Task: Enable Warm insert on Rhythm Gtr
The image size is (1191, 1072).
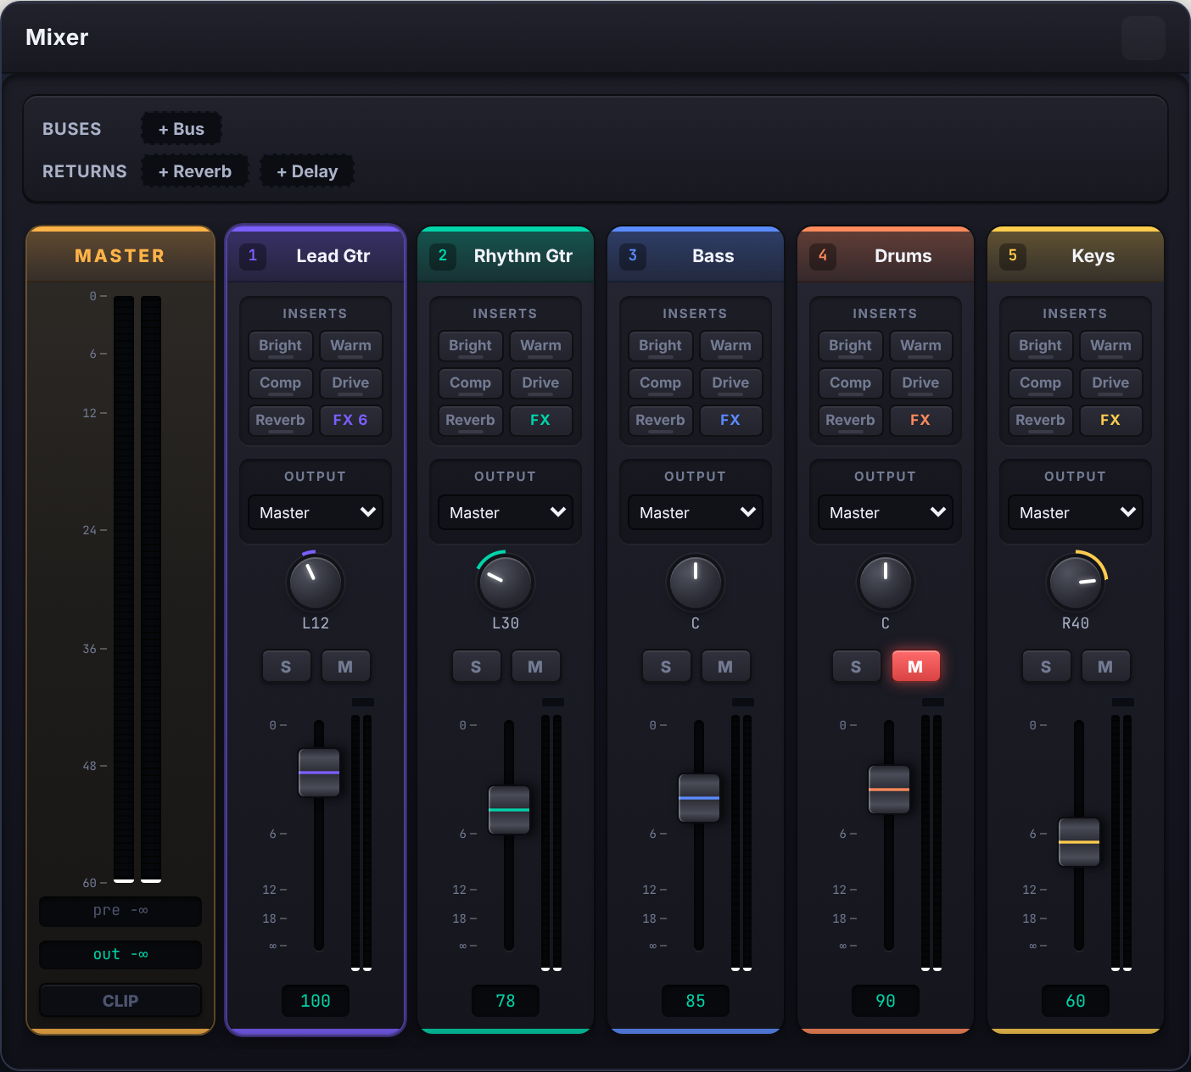Action: click(541, 346)
